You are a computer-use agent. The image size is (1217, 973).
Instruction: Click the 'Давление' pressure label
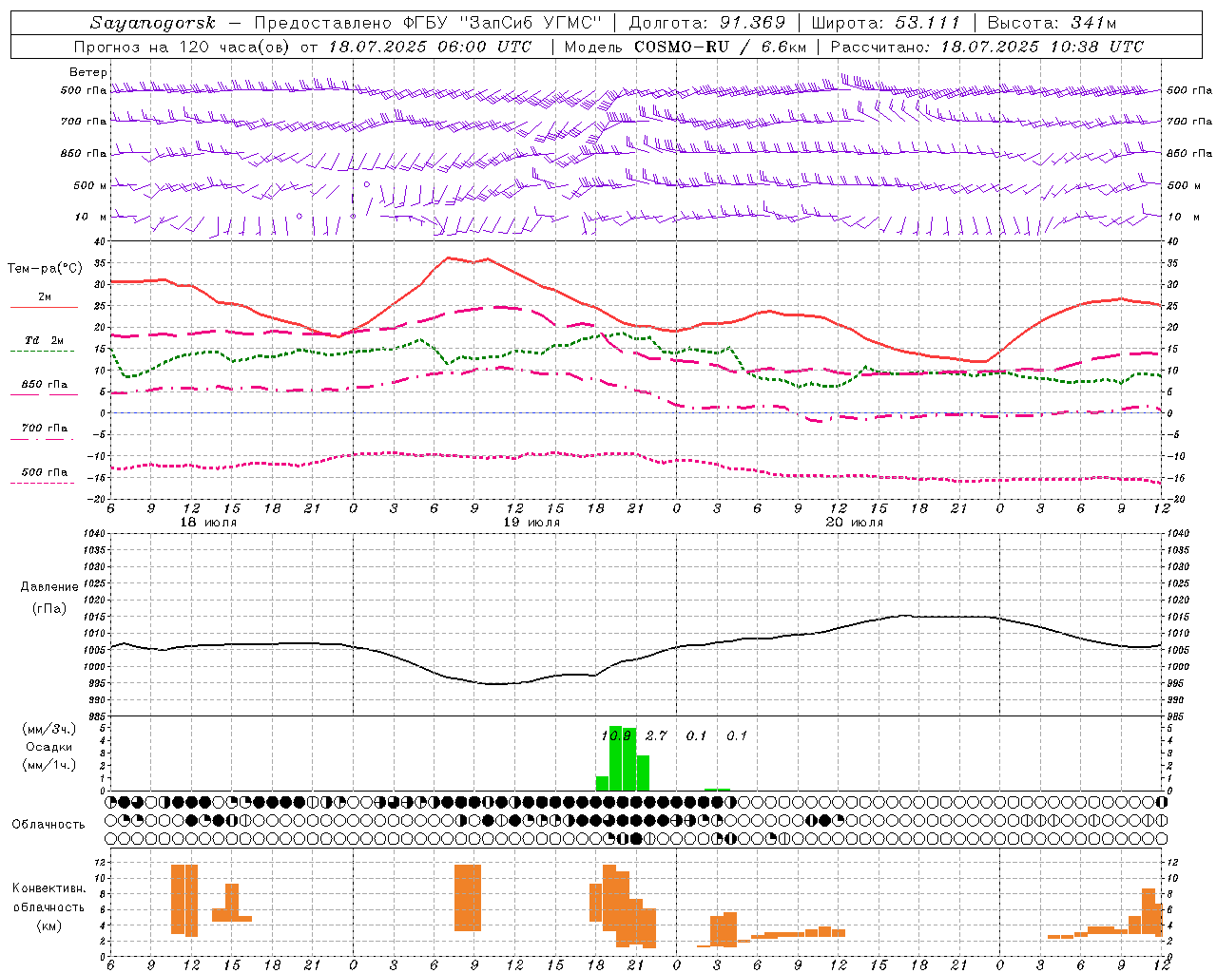[x=49, y=587]
